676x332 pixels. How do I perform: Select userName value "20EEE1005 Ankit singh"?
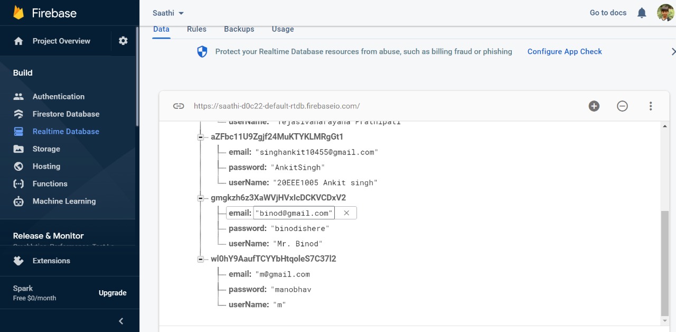pos(325,183)
